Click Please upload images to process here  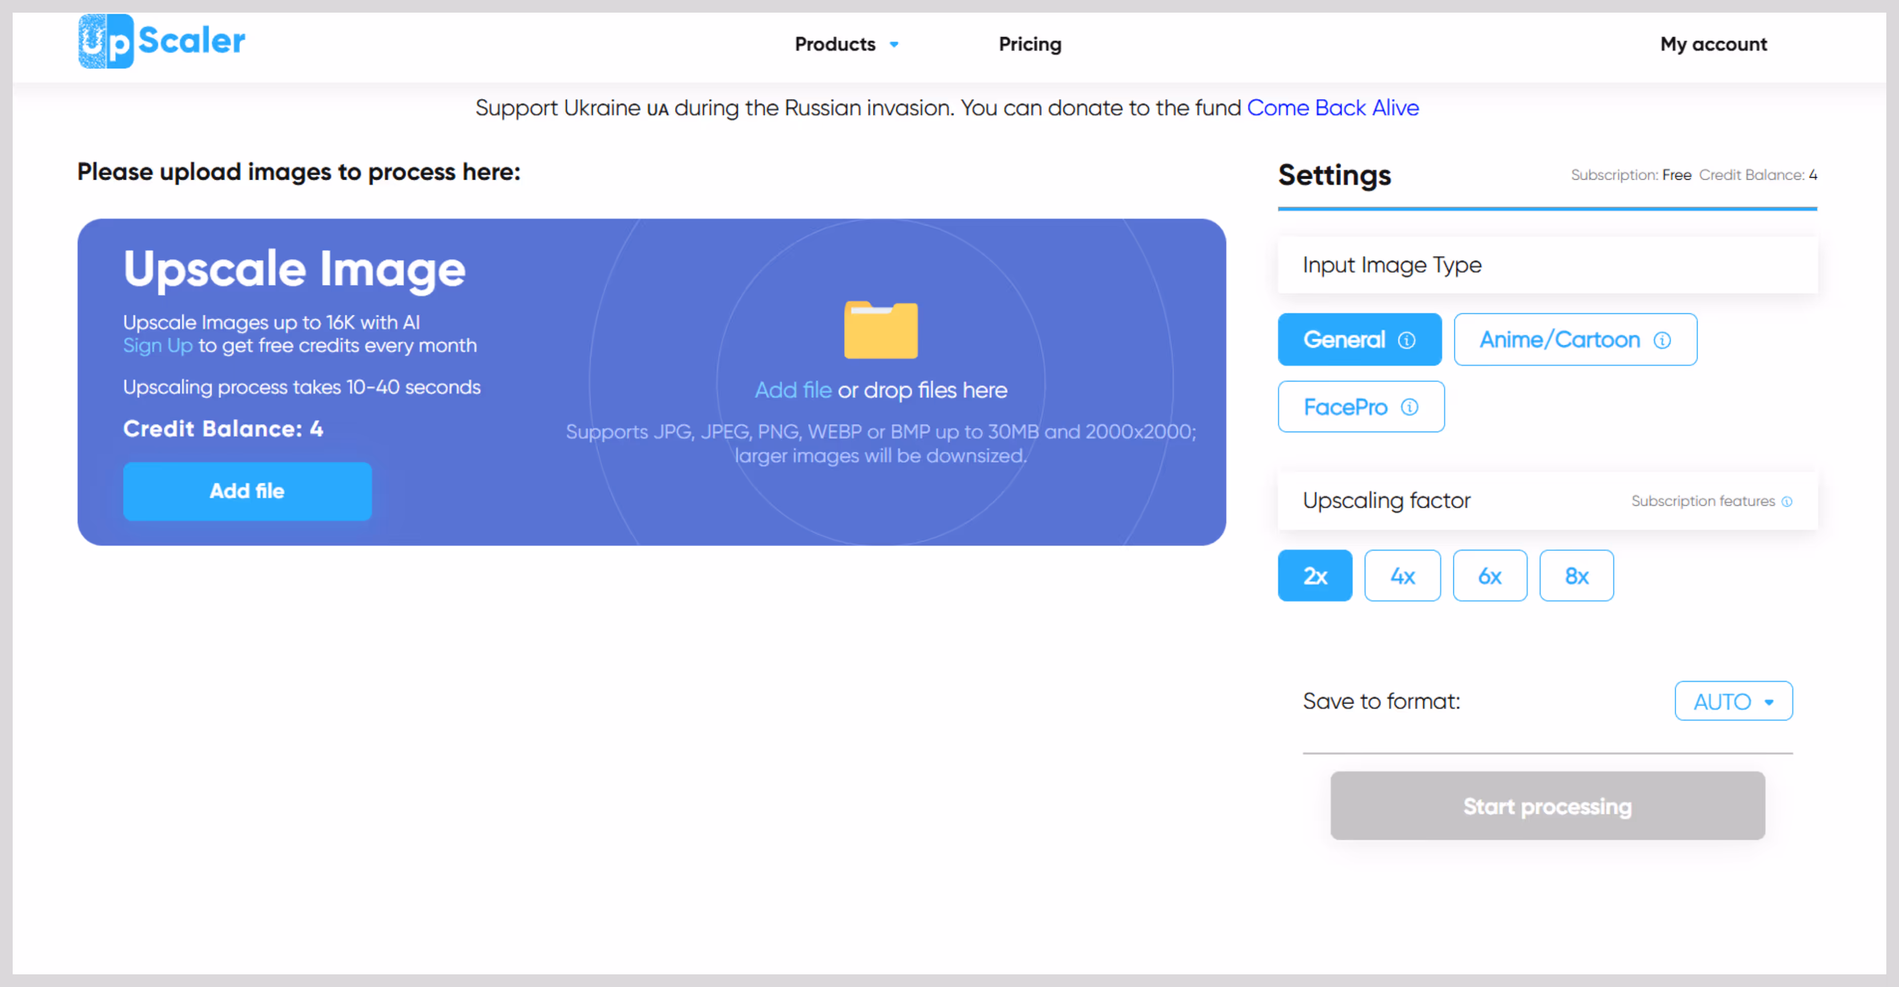[x=299, y=173]
